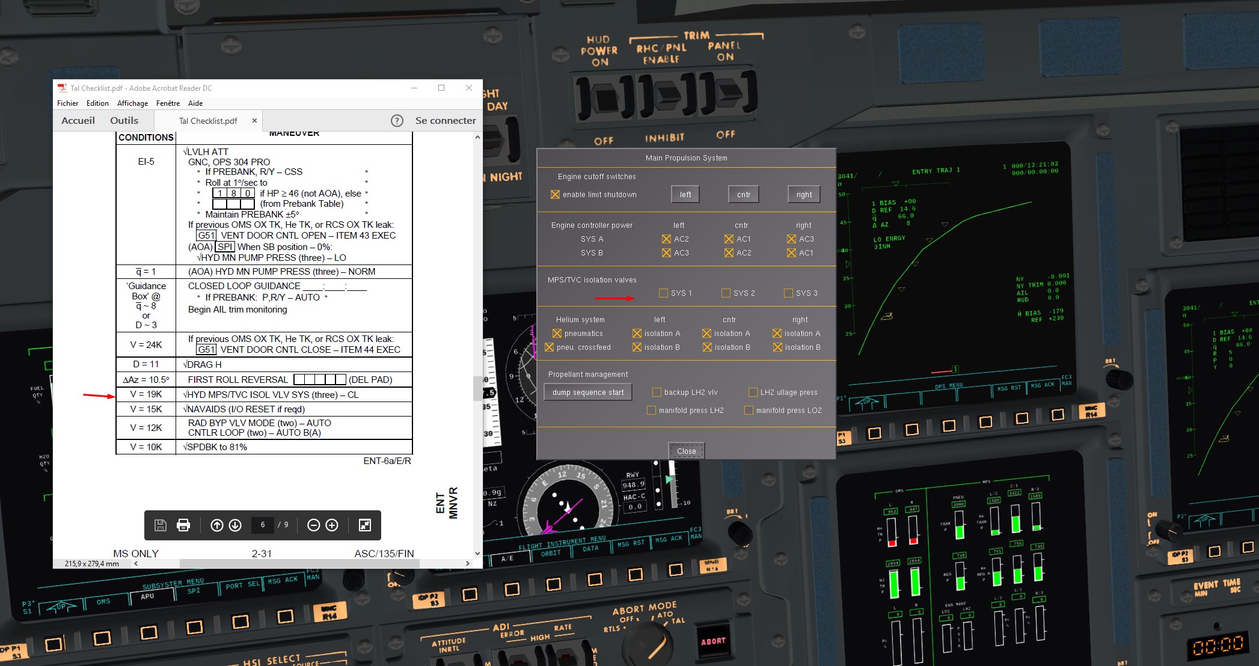The width and height of the screenshot is (1259, 666).
Task: Click dump sequence start button
Action: coord(588,393)
